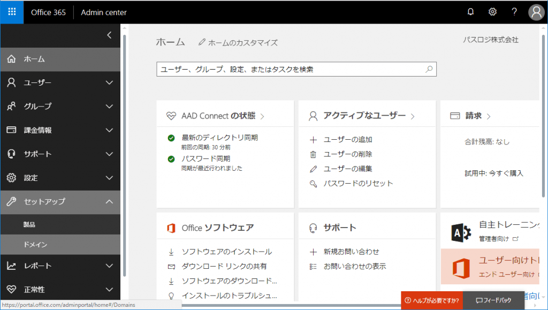548x310 pixels.
Task: Click the account profile avatar
Action: pos(536,12)
